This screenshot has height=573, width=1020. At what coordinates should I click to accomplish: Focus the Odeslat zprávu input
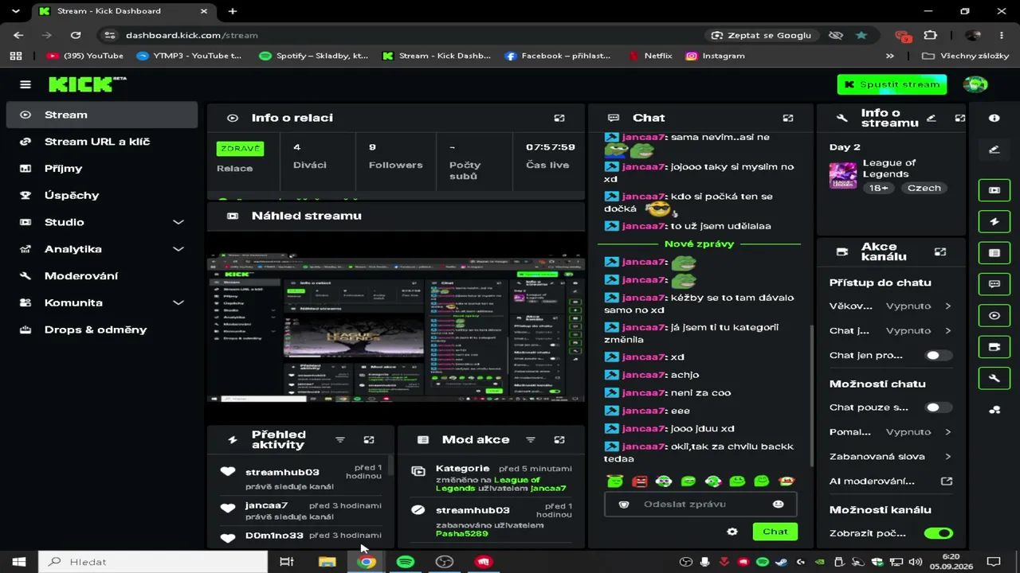click(700, 504)
